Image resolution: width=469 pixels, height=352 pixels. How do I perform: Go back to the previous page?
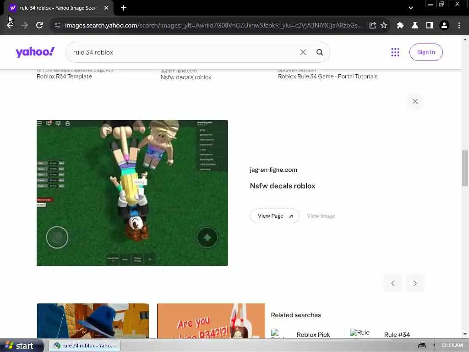10,26
